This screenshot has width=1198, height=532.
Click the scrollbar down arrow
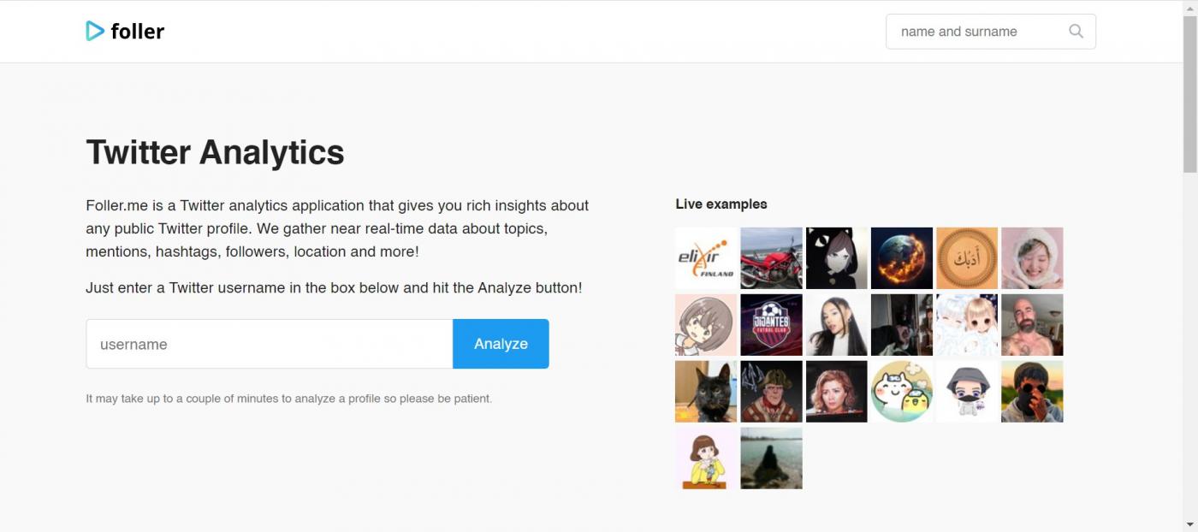[1190, 524]
